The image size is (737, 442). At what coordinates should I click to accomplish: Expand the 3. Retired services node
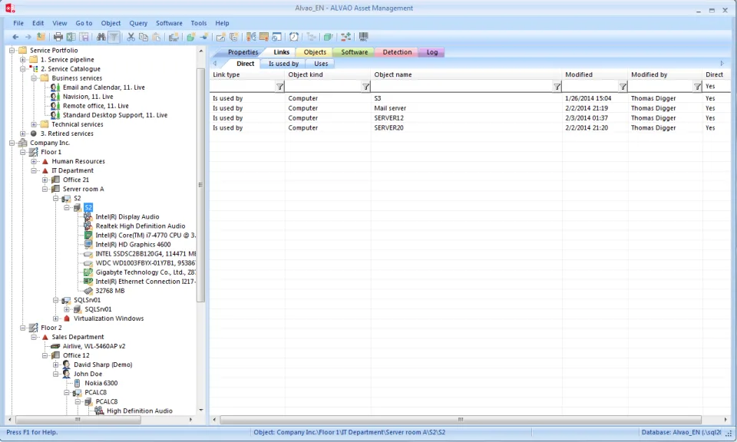(x=22, y=134)
